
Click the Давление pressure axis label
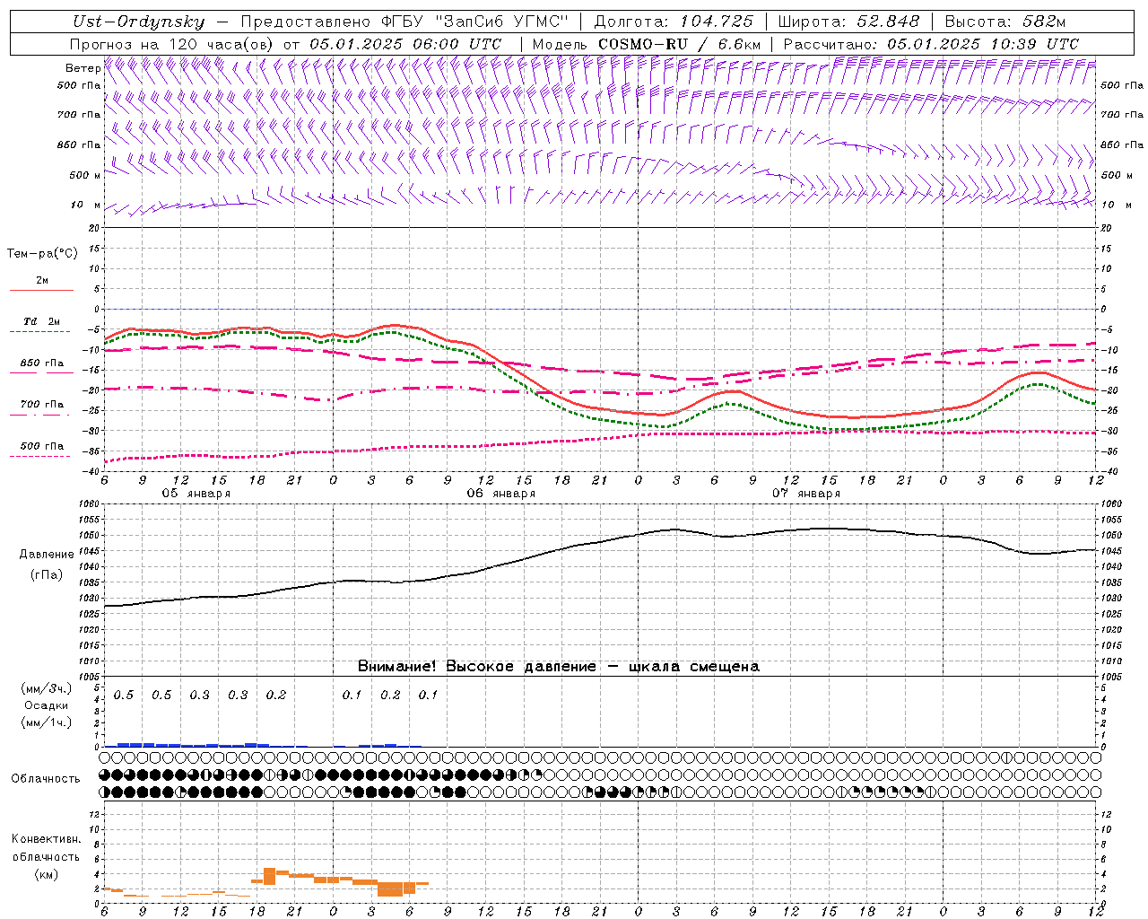[x=47, y=555]
